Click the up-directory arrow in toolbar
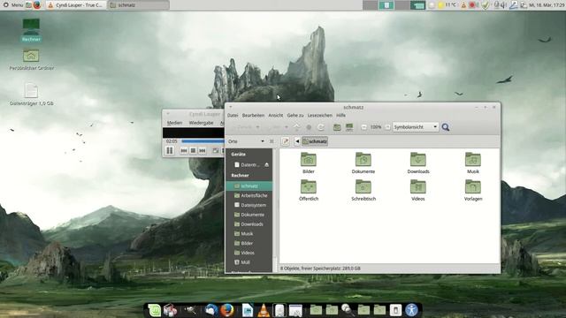 296,127
